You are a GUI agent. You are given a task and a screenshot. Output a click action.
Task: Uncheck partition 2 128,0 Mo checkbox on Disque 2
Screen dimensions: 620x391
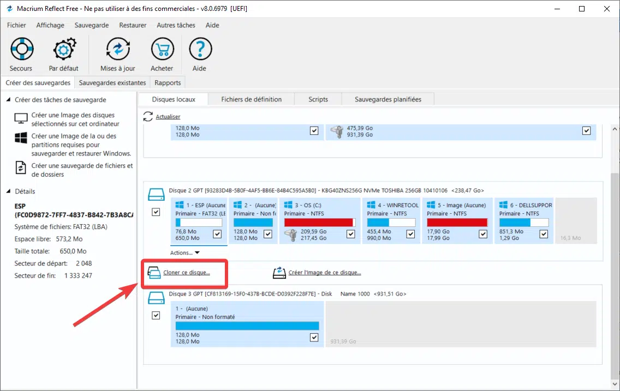pyautogui.click(x=267, y=234)
